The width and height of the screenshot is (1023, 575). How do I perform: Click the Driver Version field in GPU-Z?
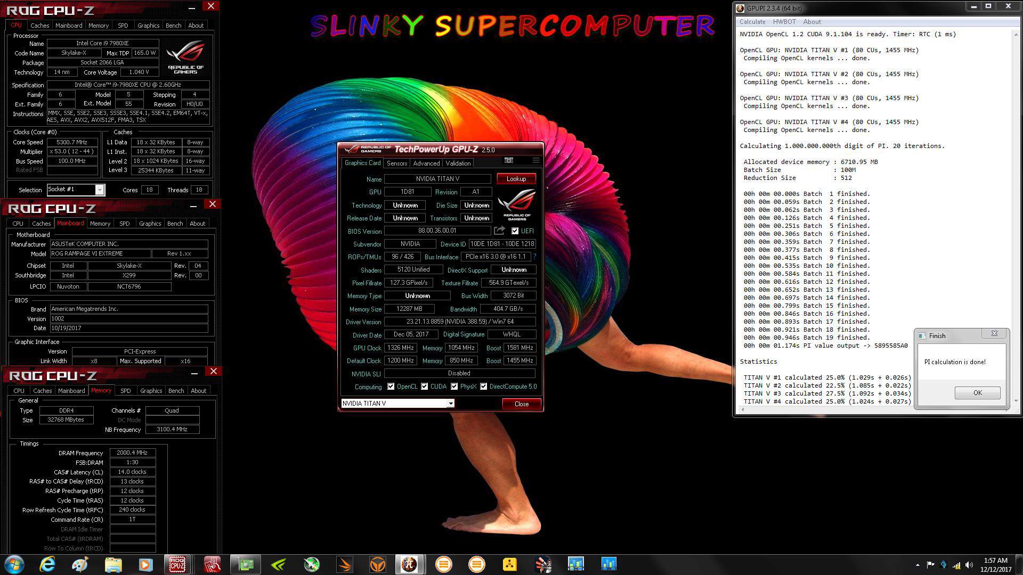coord(460,322)
